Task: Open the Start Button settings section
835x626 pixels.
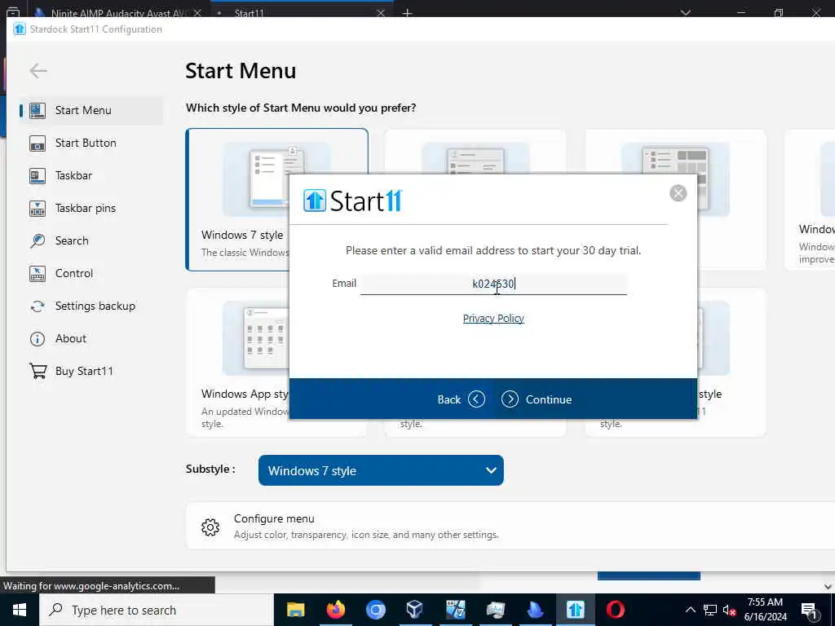Action: [x=91, y=143]
